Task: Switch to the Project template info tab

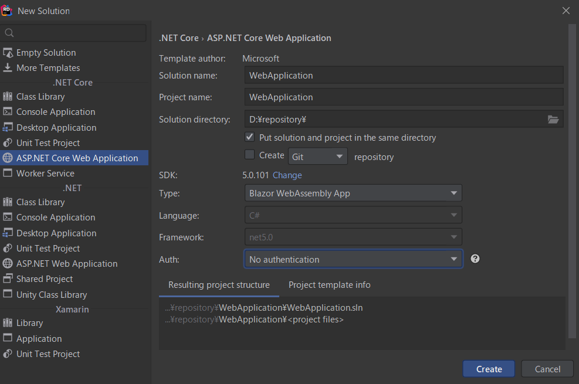Action: click(x=329, y=285)
